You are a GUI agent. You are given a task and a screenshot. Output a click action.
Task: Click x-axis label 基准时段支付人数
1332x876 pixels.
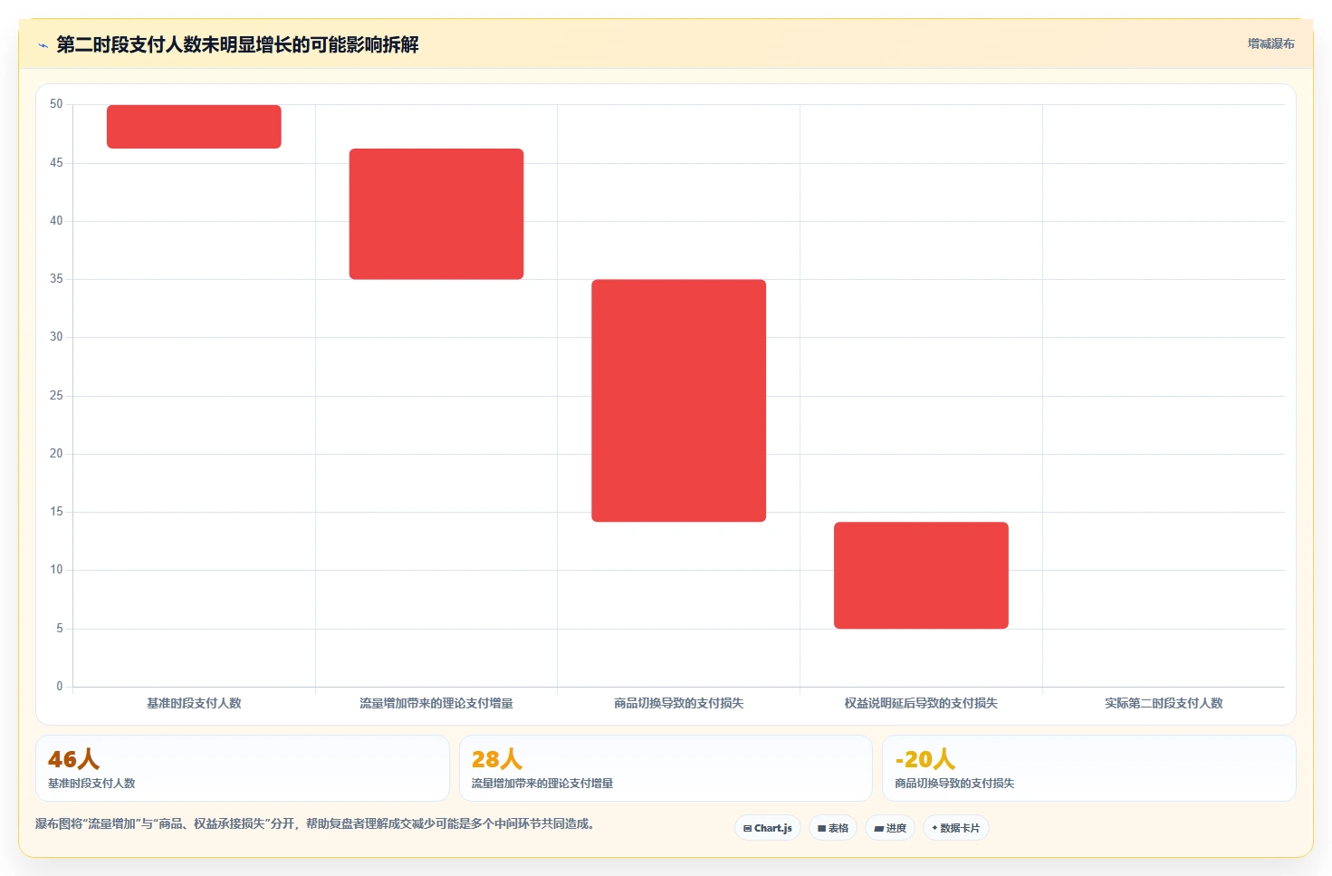coord(194,703)
